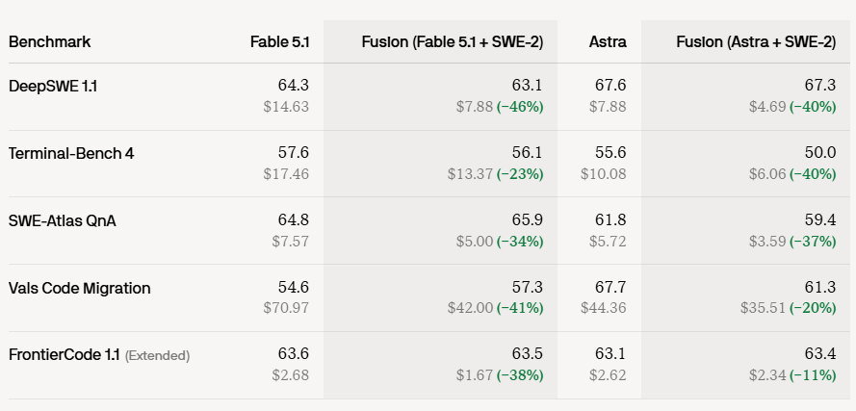Select the SWE-Atlas QnA benchmark name

63,220
